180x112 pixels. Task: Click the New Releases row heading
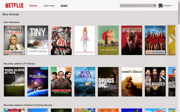11,22
